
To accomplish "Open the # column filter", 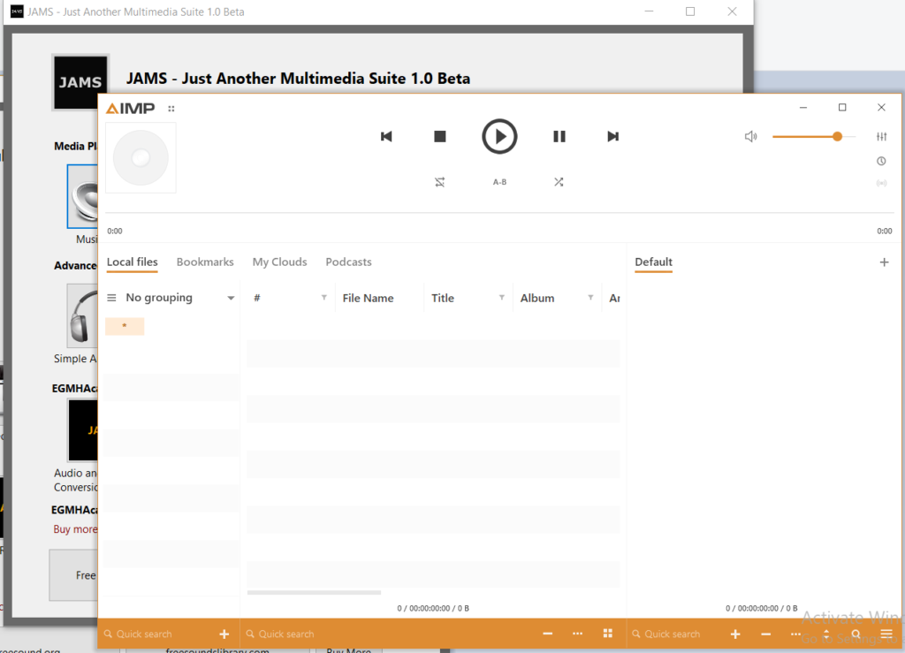I will [x=323, y=298].
